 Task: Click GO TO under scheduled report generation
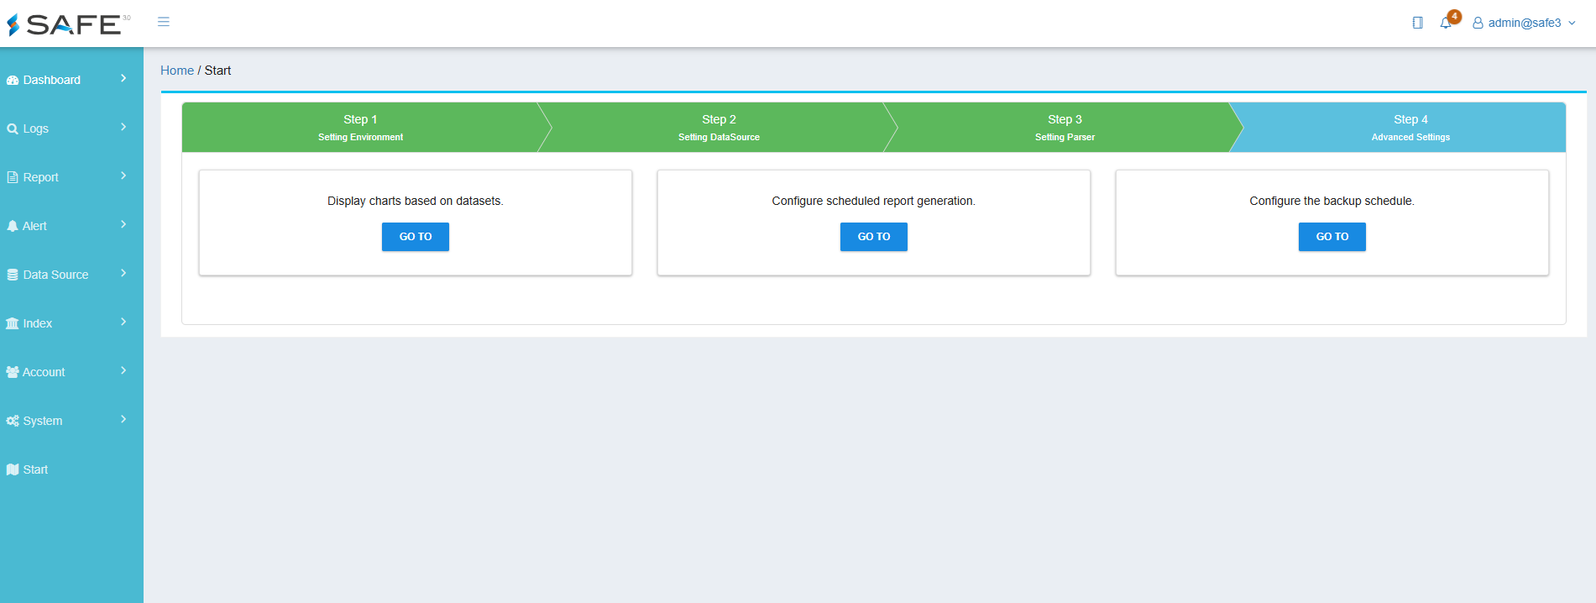(874, 237)
